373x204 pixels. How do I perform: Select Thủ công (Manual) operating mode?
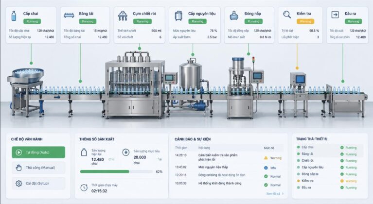tap(38, 168)
